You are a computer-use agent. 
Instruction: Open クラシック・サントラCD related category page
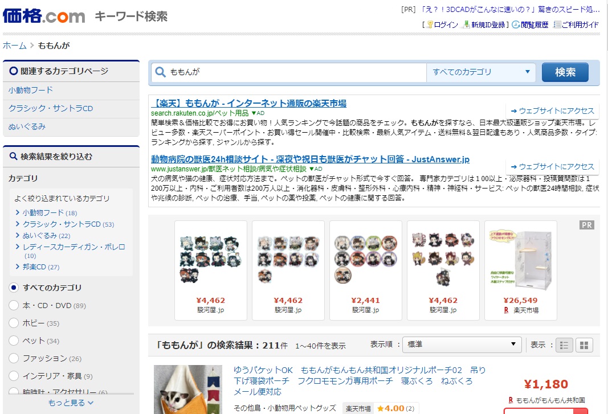(51, 108)
